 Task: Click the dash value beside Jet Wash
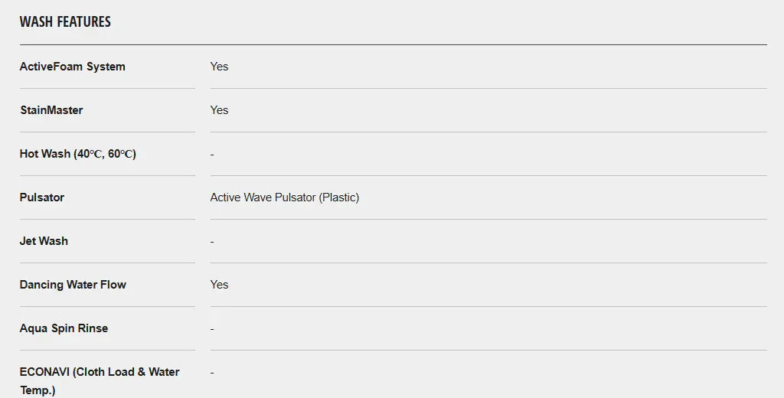pyautogui.click(x=212, y=242)
